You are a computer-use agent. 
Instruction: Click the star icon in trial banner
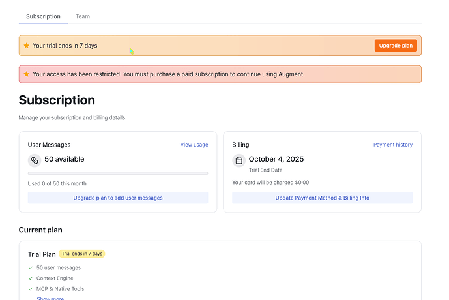(x=27, y=46)
